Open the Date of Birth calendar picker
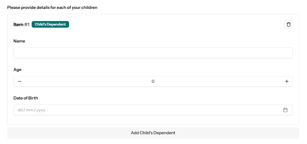Image resolution: width=307 pixels, height=144 pixels. pyautogui.click(x=285, y=110)
